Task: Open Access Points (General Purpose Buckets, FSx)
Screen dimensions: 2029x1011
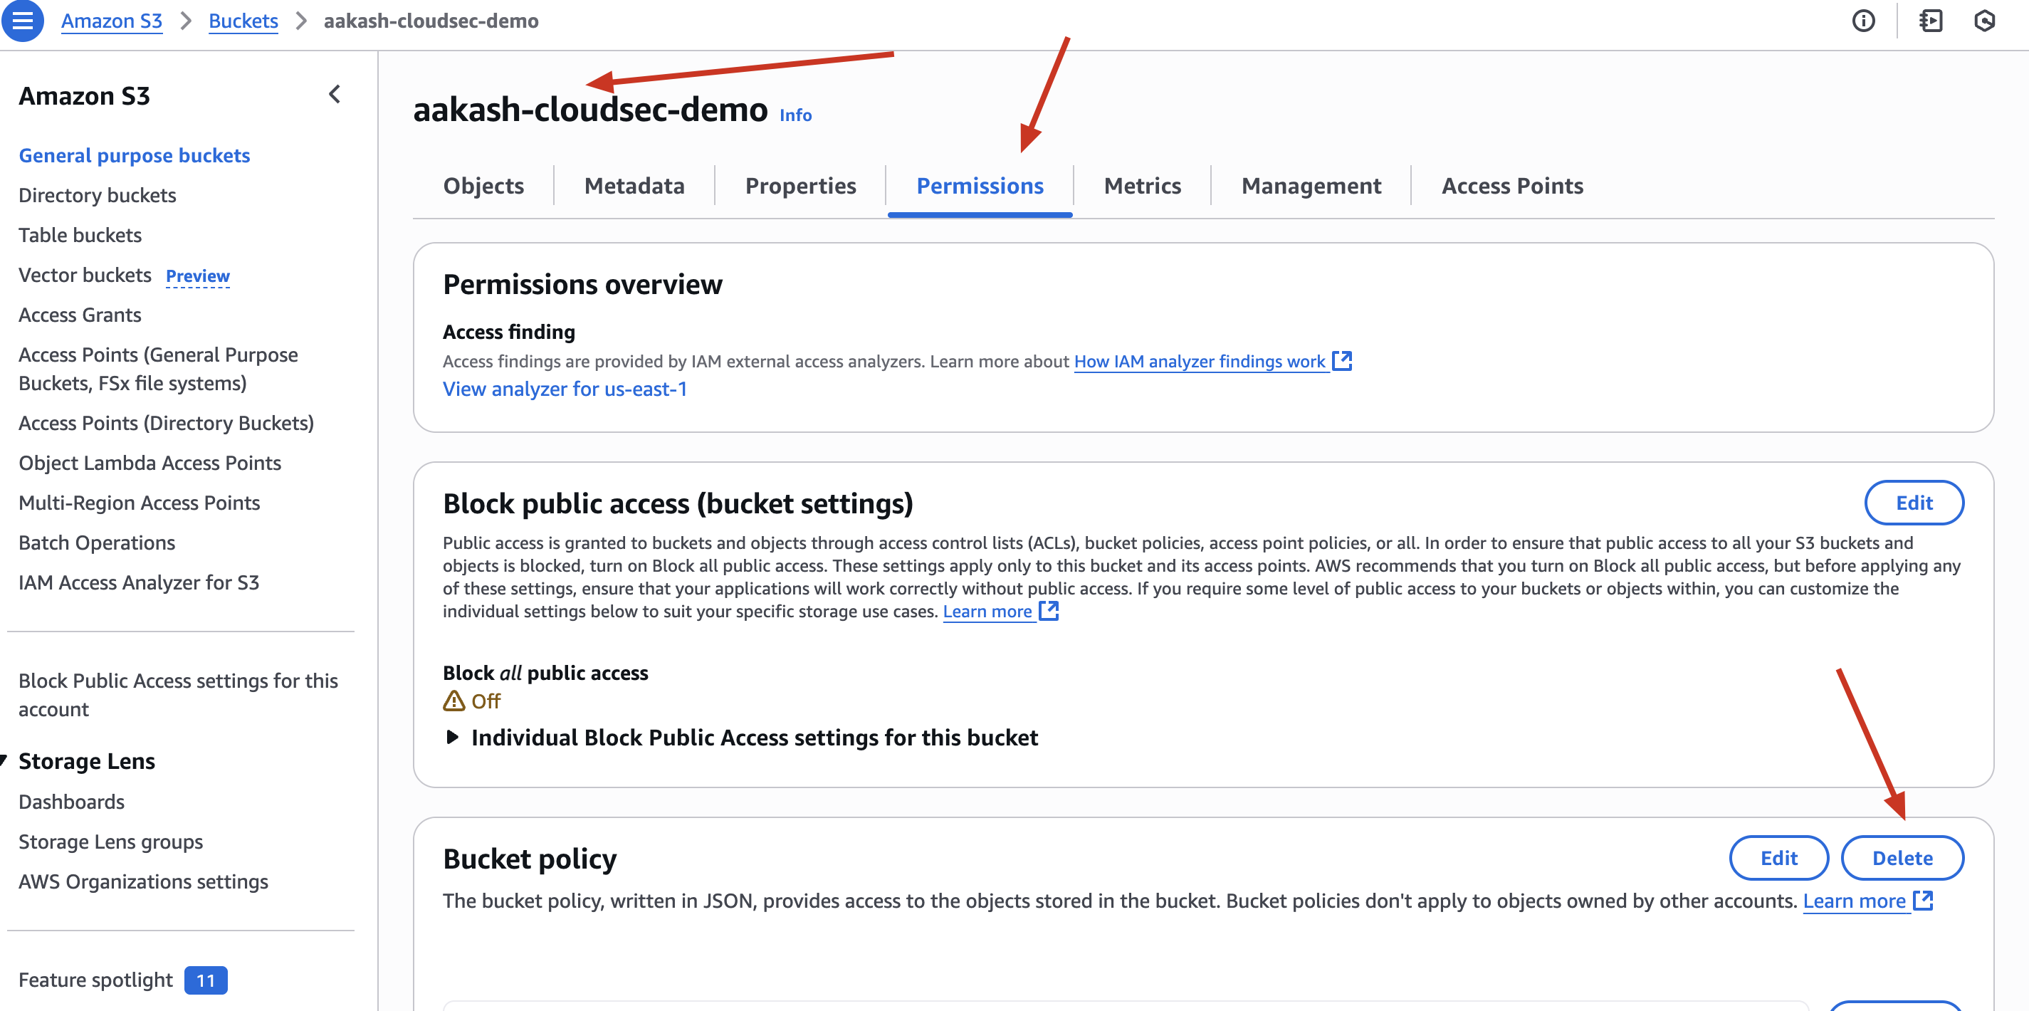Action: 158,369
